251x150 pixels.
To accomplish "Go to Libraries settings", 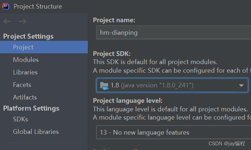I will pos(25,72).
